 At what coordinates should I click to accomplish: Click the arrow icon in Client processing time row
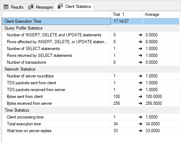(140, 117)
